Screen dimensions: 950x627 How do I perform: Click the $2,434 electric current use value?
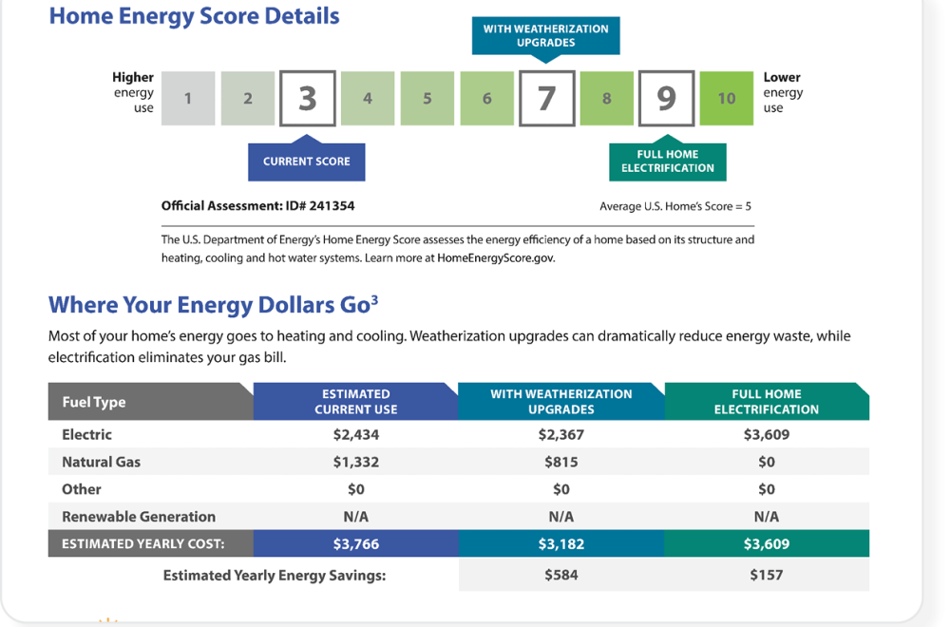[x=356, y=434]
